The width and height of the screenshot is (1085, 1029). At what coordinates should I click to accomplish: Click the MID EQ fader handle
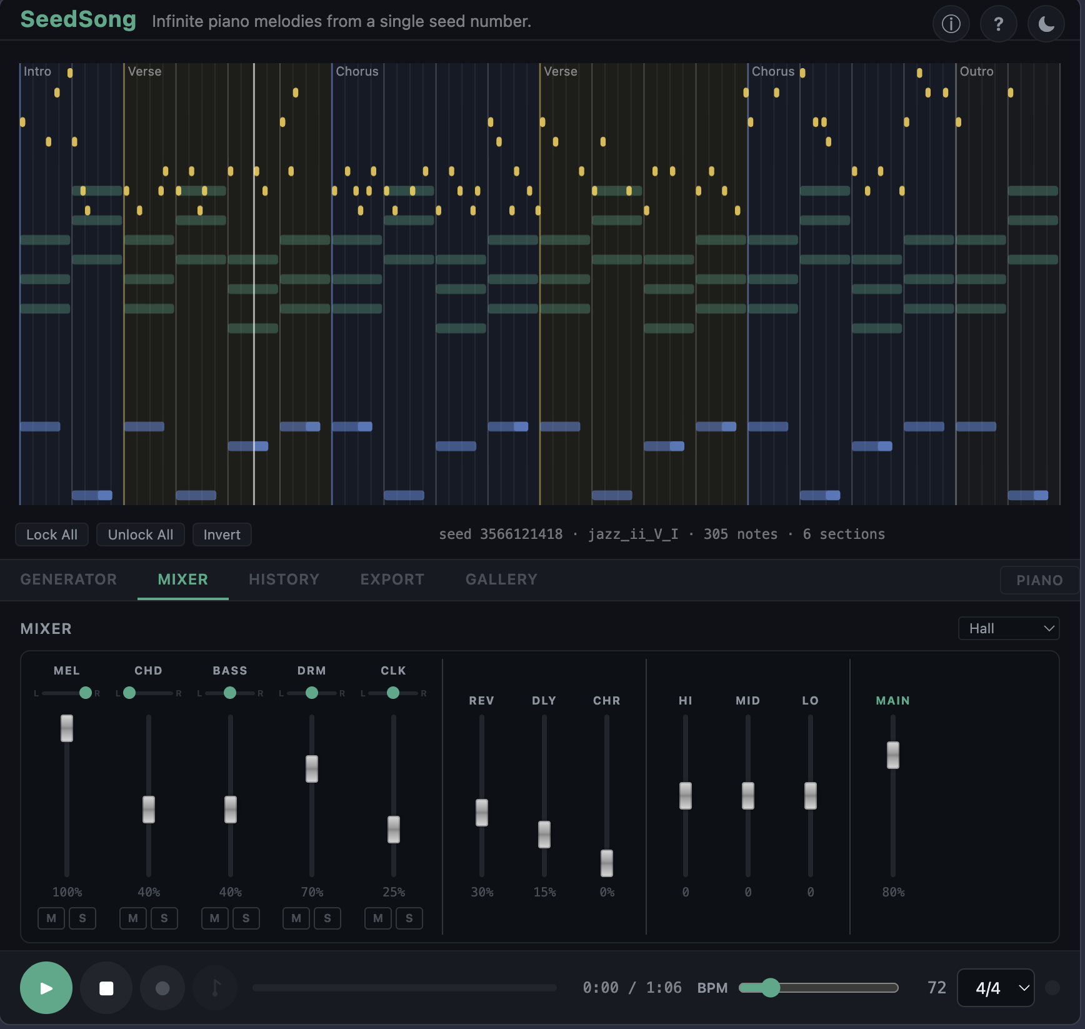[x=748, y=796]
